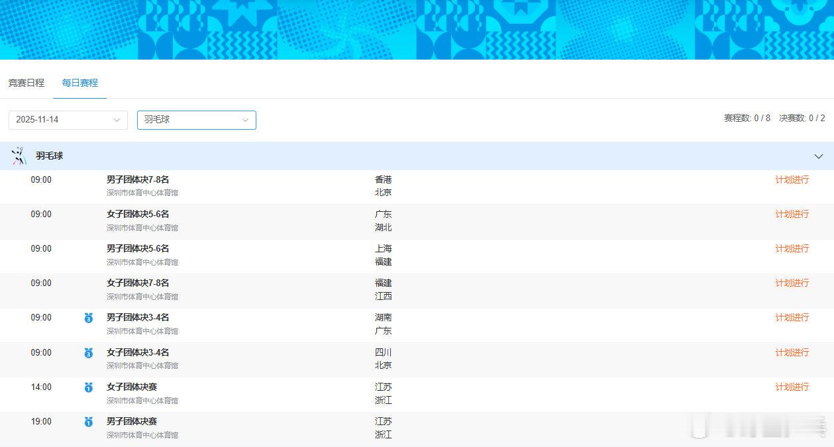
Task: Click the 19:00 start time
Action: [41, 421]
